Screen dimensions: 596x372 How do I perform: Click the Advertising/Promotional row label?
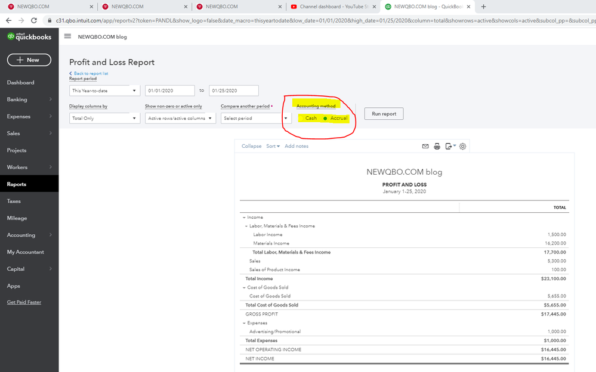(x=275, y=331)
